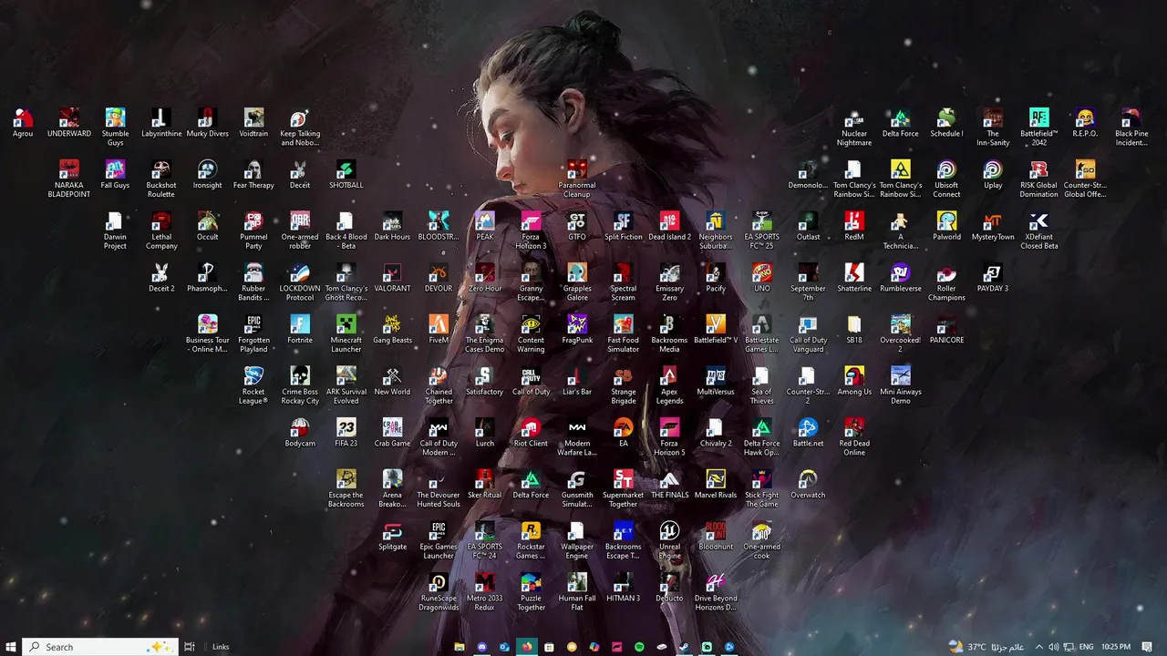Open Spotify from the taskbar
This screenshot has width=1167, height=656.
coord(639,647)
